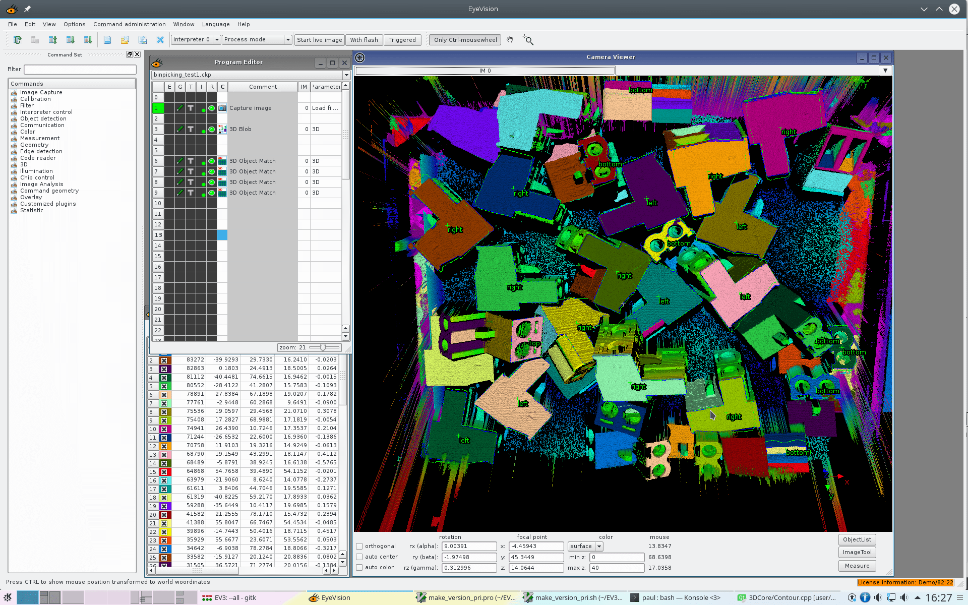Screen dimensions: 968x605
Task: Toggle the checkbox in blob table row 19
Action: [x=164, y=506]
